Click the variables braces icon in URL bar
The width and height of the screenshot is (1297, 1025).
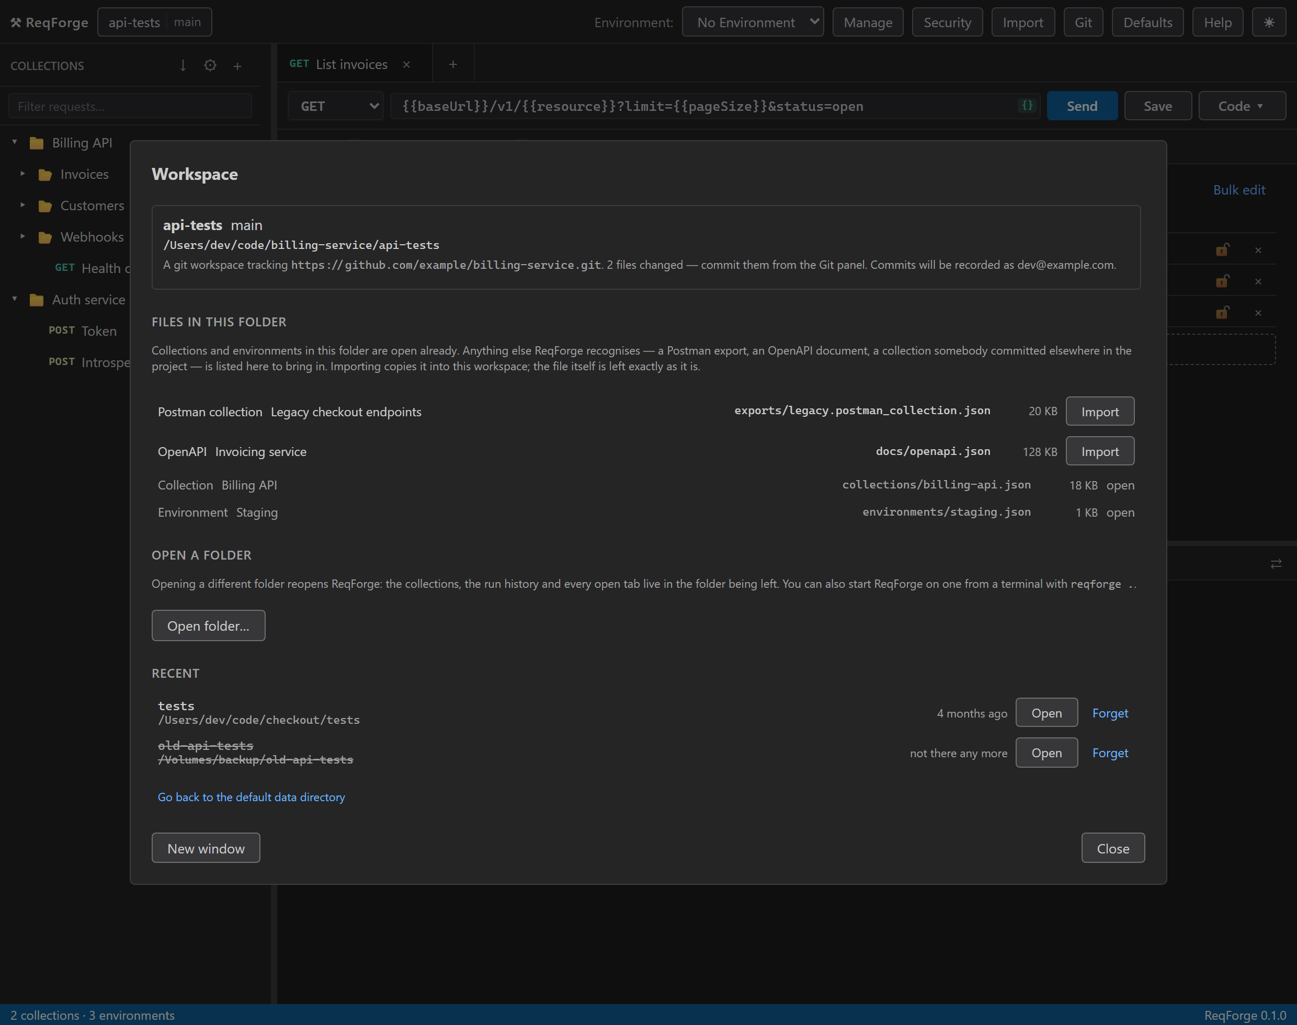pos(1027,106)
